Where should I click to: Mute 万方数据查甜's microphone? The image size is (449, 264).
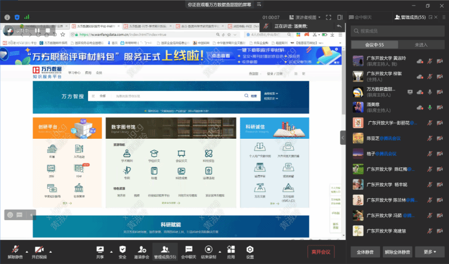429,92
